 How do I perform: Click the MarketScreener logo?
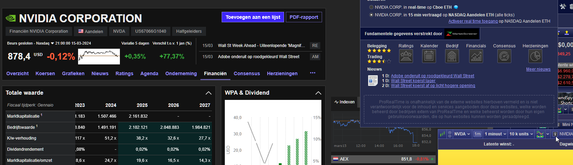pos(462,34)
